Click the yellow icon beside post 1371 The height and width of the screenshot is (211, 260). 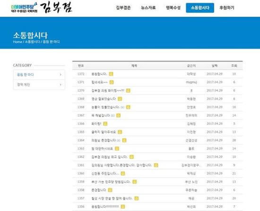pyautogui.click(x=112, y=82)
